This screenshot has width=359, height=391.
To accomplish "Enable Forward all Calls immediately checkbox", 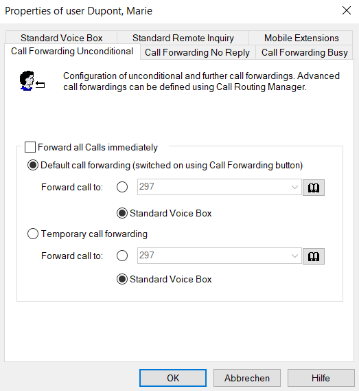I will tap(30, 147).
